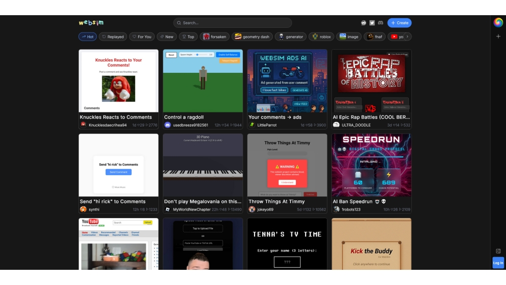506x285 pixels.
Task: Open the For You tab
Action: (x=142, y=37)
